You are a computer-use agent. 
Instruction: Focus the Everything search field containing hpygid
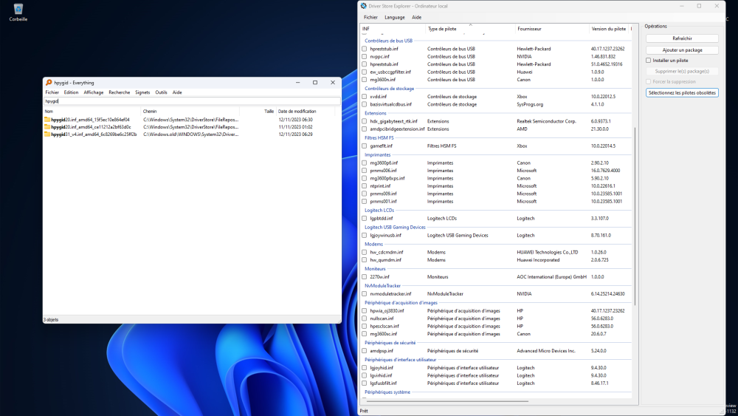point(192,100)
